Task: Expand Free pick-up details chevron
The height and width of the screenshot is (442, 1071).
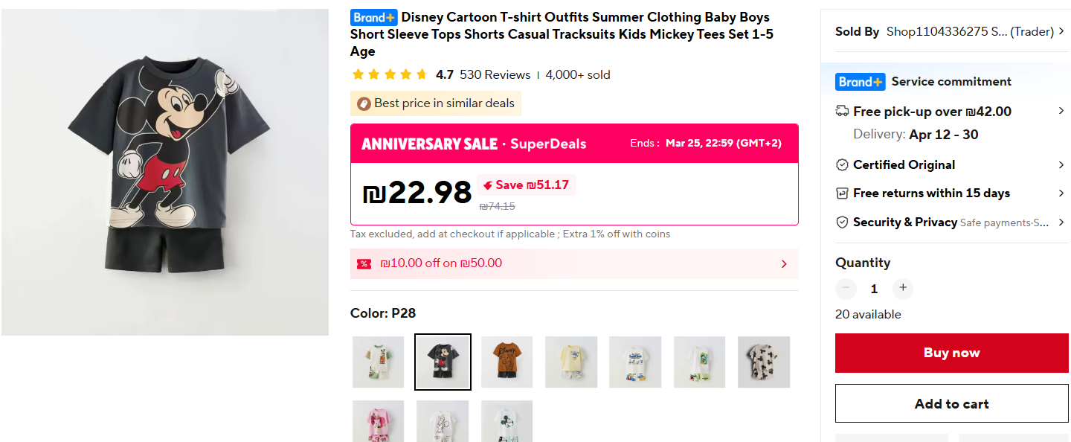Action: tap(1061, 112)
